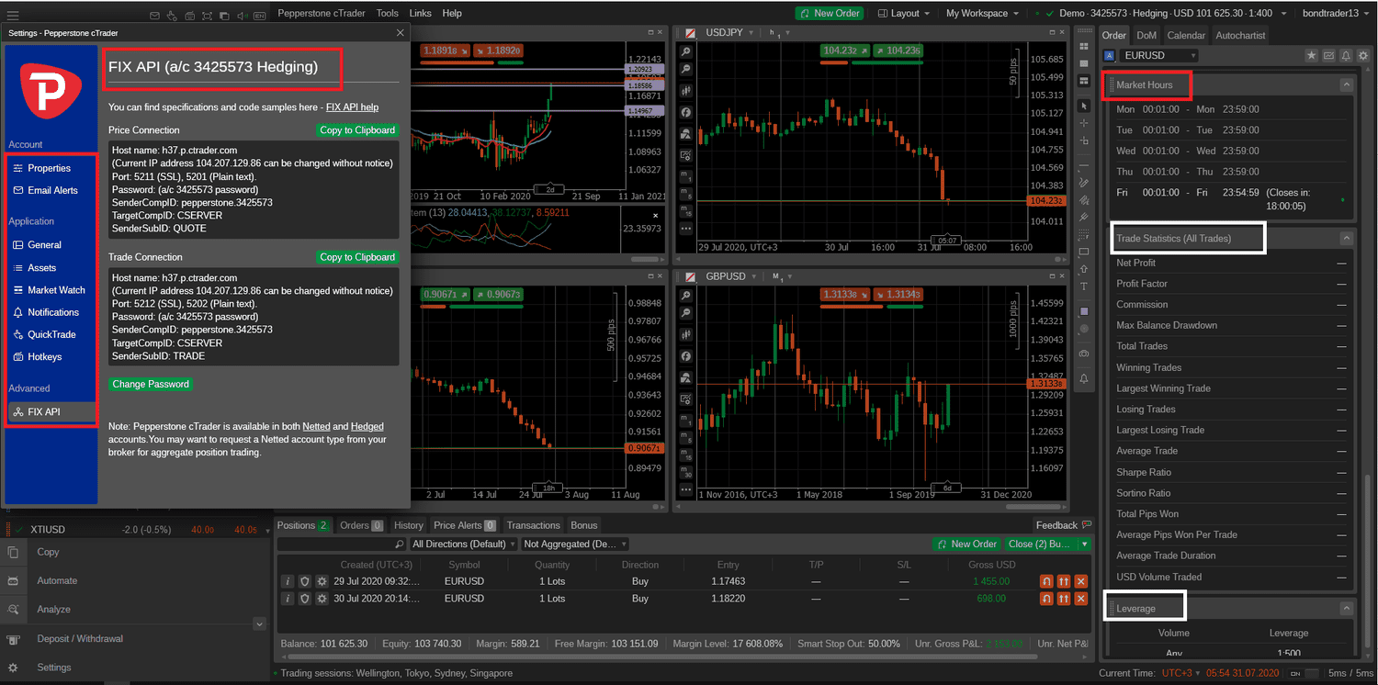Switch to the Calendar tab
Viewport: 1378px width, 685px height.
[x=1186, y=35]
